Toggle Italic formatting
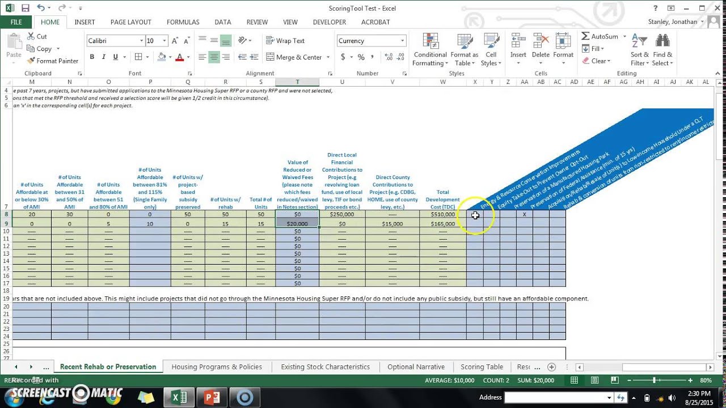The width and height of the screenshot is (726, 408). click(104, 57)
